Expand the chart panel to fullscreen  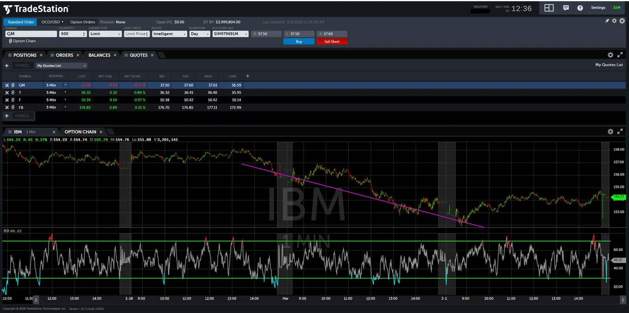tap(620, 132)
